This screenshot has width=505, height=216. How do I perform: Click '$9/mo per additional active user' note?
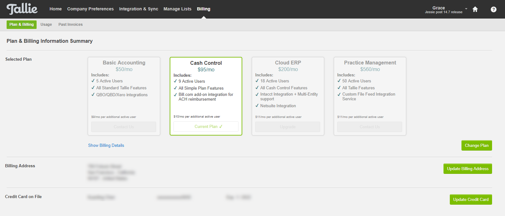click(114, 117)
